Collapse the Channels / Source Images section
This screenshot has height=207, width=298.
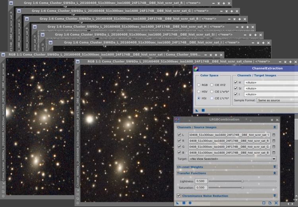pyautogui.click(x=275, y=127)
